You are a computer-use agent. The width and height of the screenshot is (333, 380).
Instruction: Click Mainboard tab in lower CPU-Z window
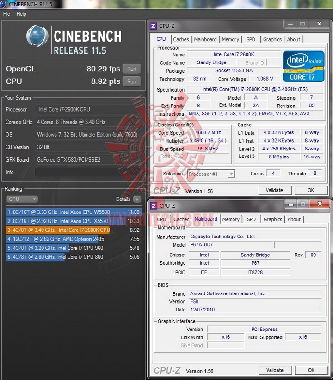(x=206, y=219)
